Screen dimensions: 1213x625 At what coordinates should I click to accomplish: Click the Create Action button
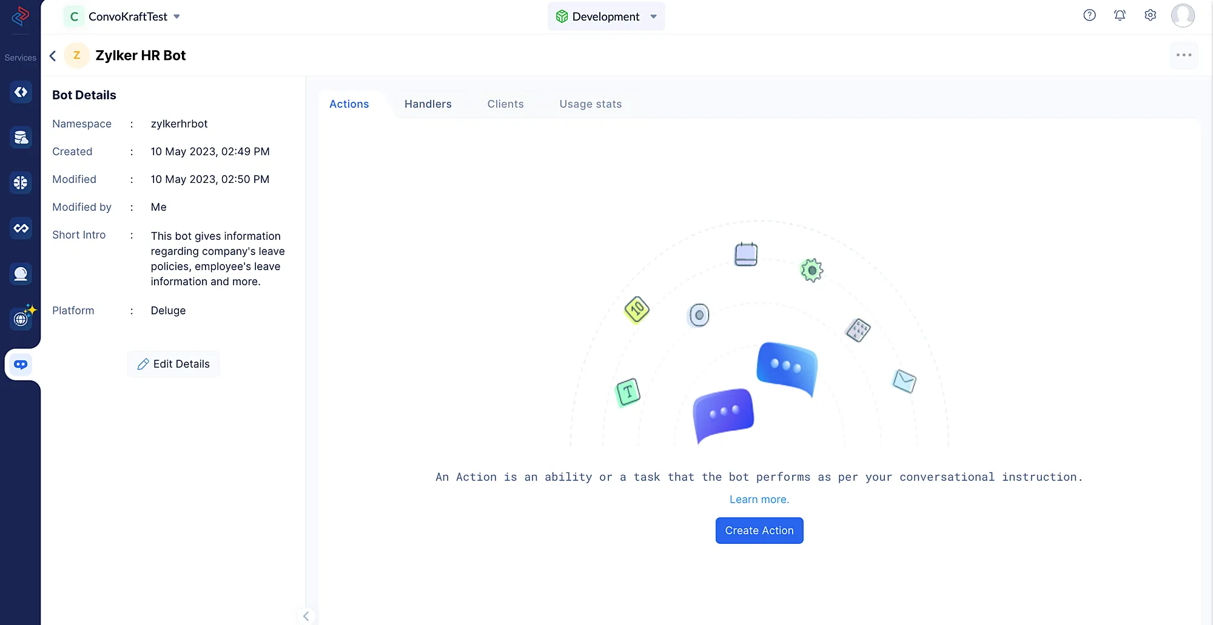[x=759, y=531]
